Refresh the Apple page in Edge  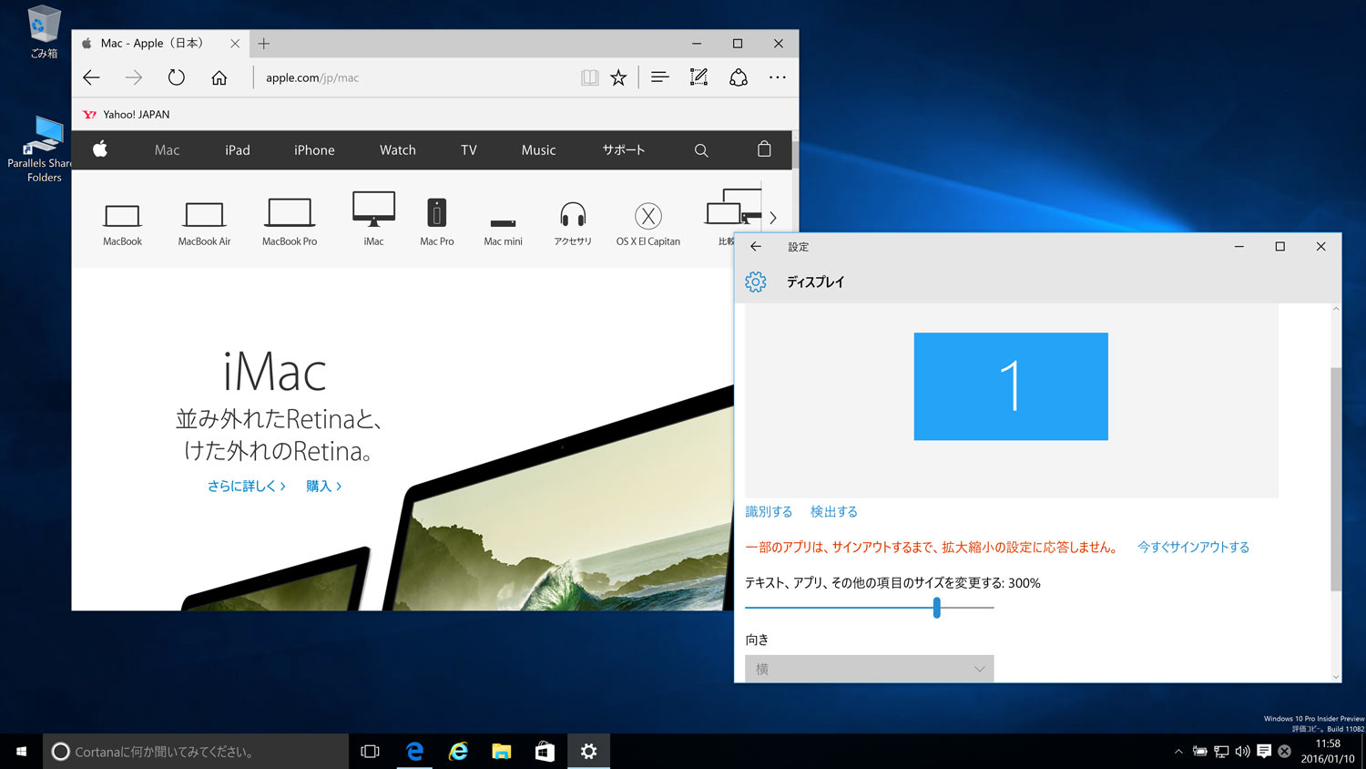point(177,77)
